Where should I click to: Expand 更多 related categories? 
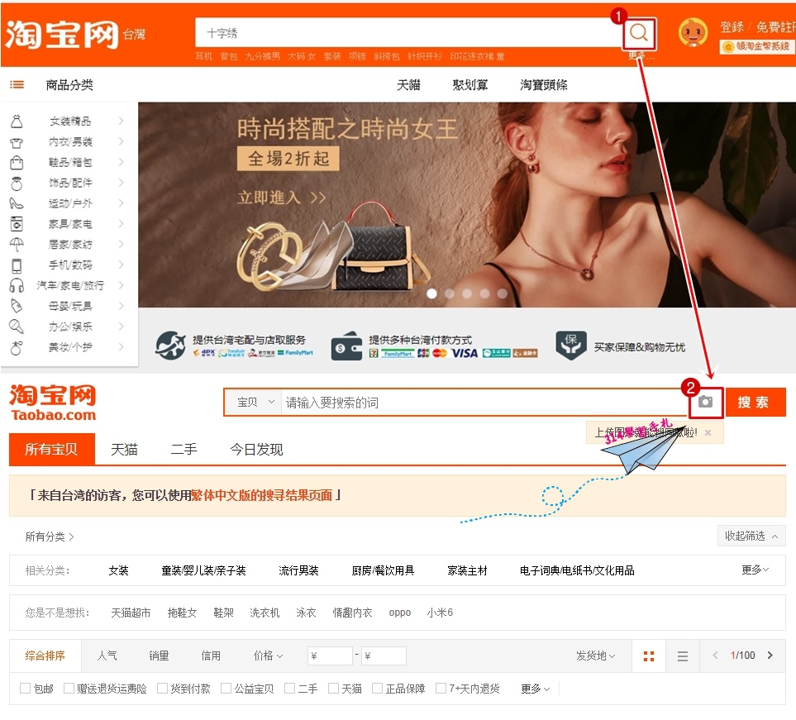(x=755, y=570)
